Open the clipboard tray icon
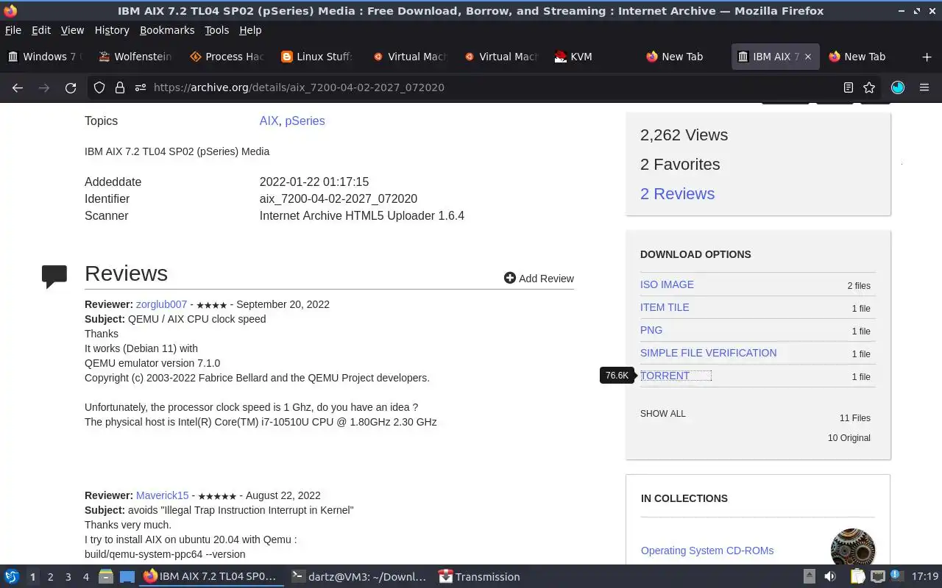The height and width of the screenshot is (588, 942). pyautogui.click(x=857, y=577)
